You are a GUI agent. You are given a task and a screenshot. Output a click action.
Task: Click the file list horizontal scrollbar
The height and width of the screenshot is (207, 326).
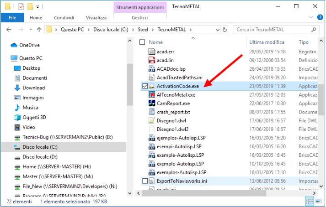coord(204,193)
